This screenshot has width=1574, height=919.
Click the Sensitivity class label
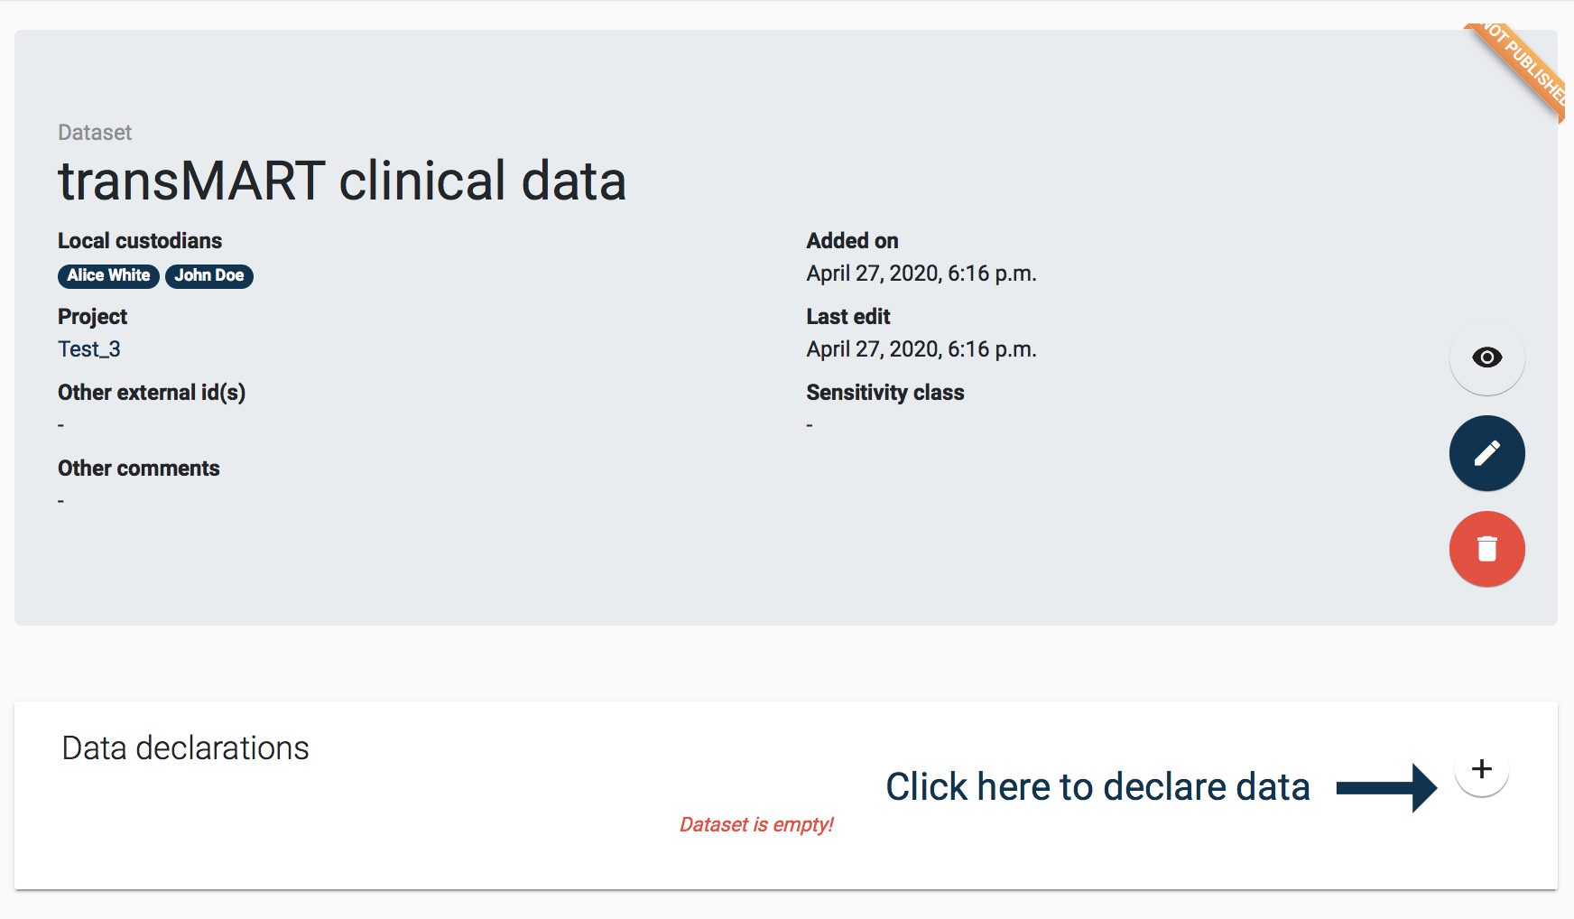point(884,393)
